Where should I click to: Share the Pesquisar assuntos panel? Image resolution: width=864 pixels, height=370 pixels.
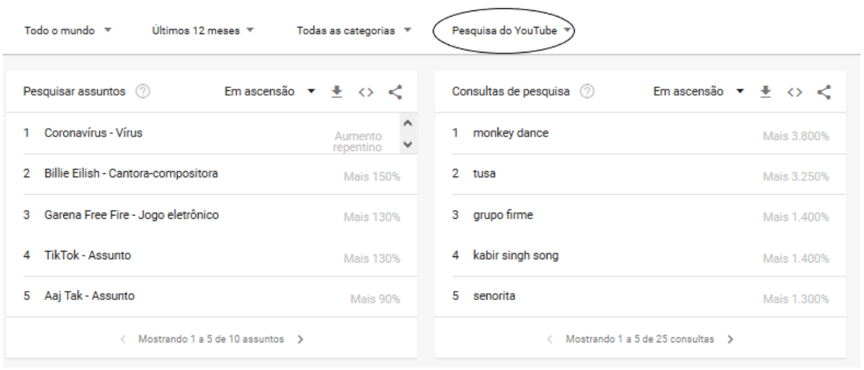[396, 92]
